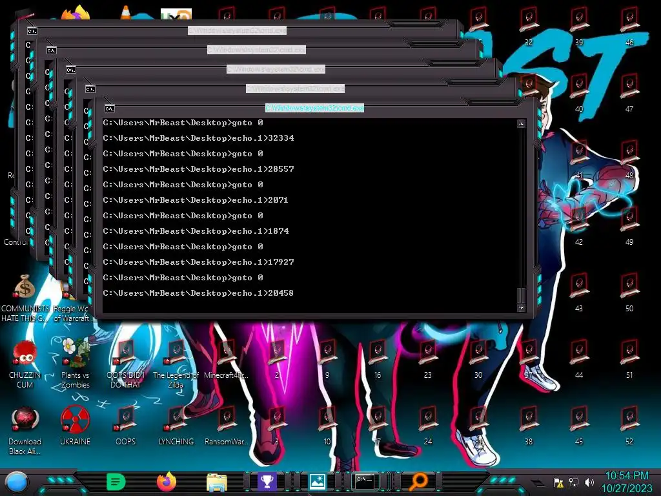The image size is (661, 496).
Task: Open the photo viewer taskbar icon
Action: [x=317, y=482]
